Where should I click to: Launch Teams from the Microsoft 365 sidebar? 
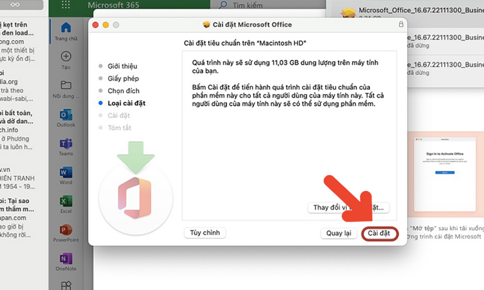pos(66,144)
